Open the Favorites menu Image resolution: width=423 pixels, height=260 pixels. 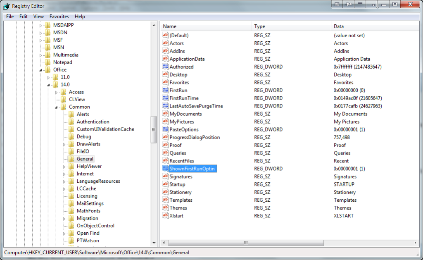click(x=59, y=16)
